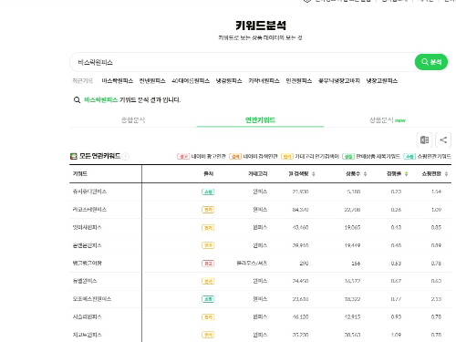Open keyword 잇미샤원피스 in the table
The height and width of the screenshot is (342, 456).
pyautogui.click(x=87, y=227)
